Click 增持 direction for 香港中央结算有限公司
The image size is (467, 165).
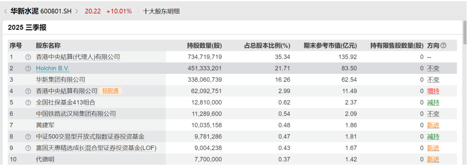433,91
